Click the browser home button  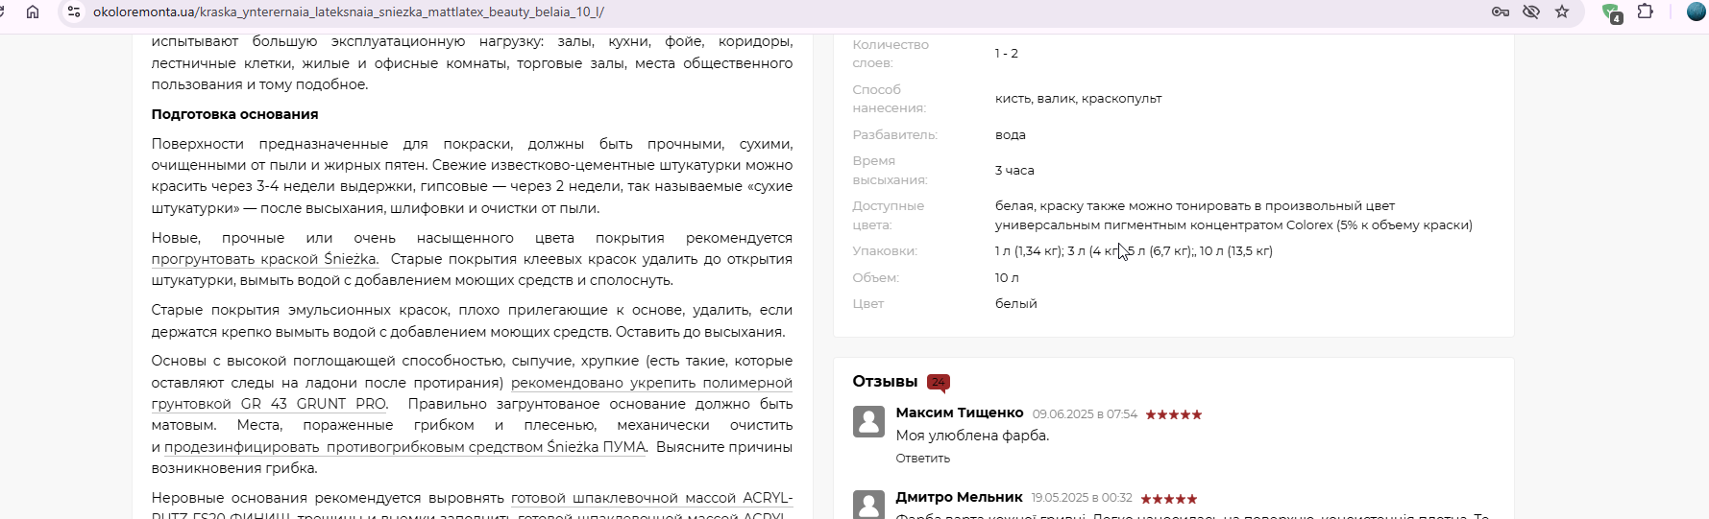coord(33,12)
